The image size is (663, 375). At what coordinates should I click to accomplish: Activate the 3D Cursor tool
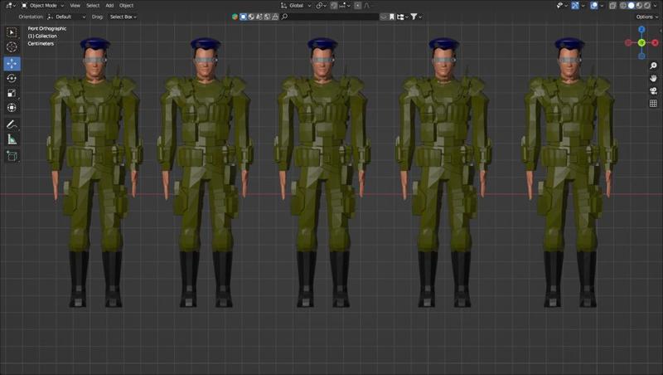(x=12, y=47)
